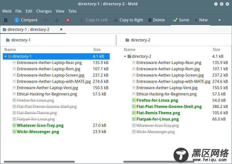Click the Copy to Right button label

click(131, 20)
